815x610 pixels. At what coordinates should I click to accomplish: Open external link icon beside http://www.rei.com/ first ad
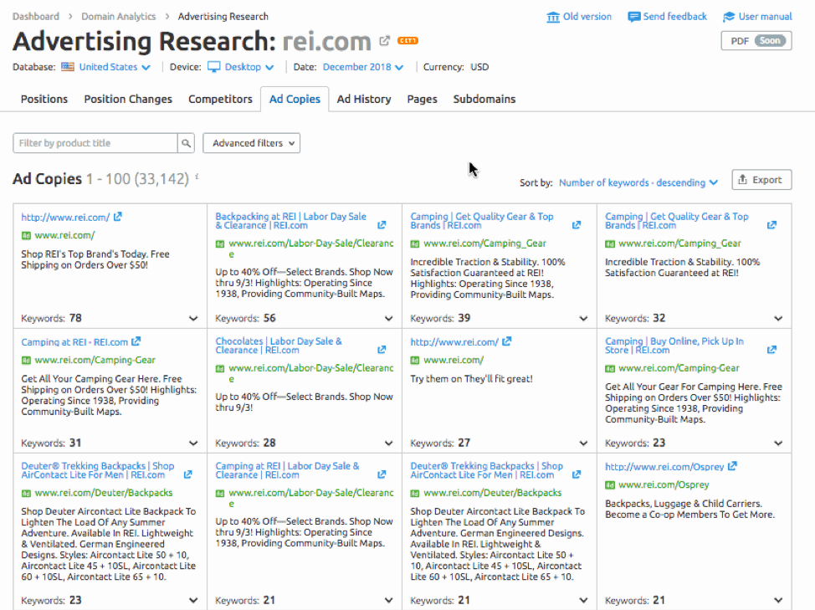tap(118, 217)
